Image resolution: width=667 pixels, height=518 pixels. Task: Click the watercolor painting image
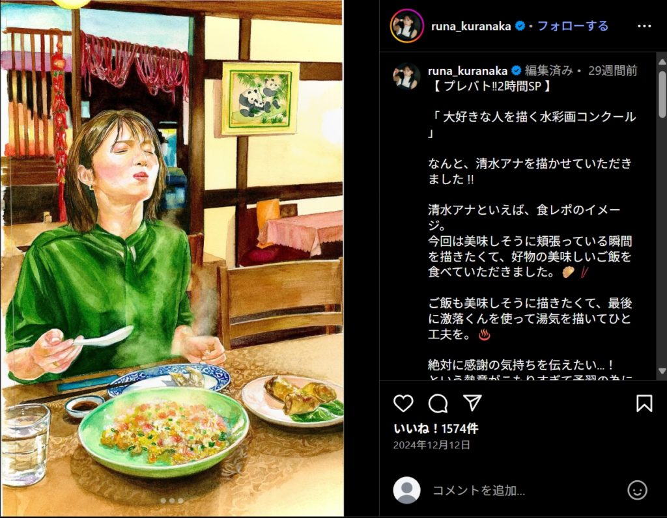[172, 258]
